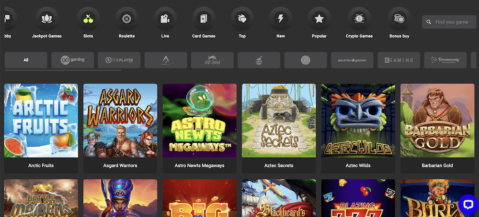Click the Popular category label
Viewport: 479px width, 217px height.
319,36
